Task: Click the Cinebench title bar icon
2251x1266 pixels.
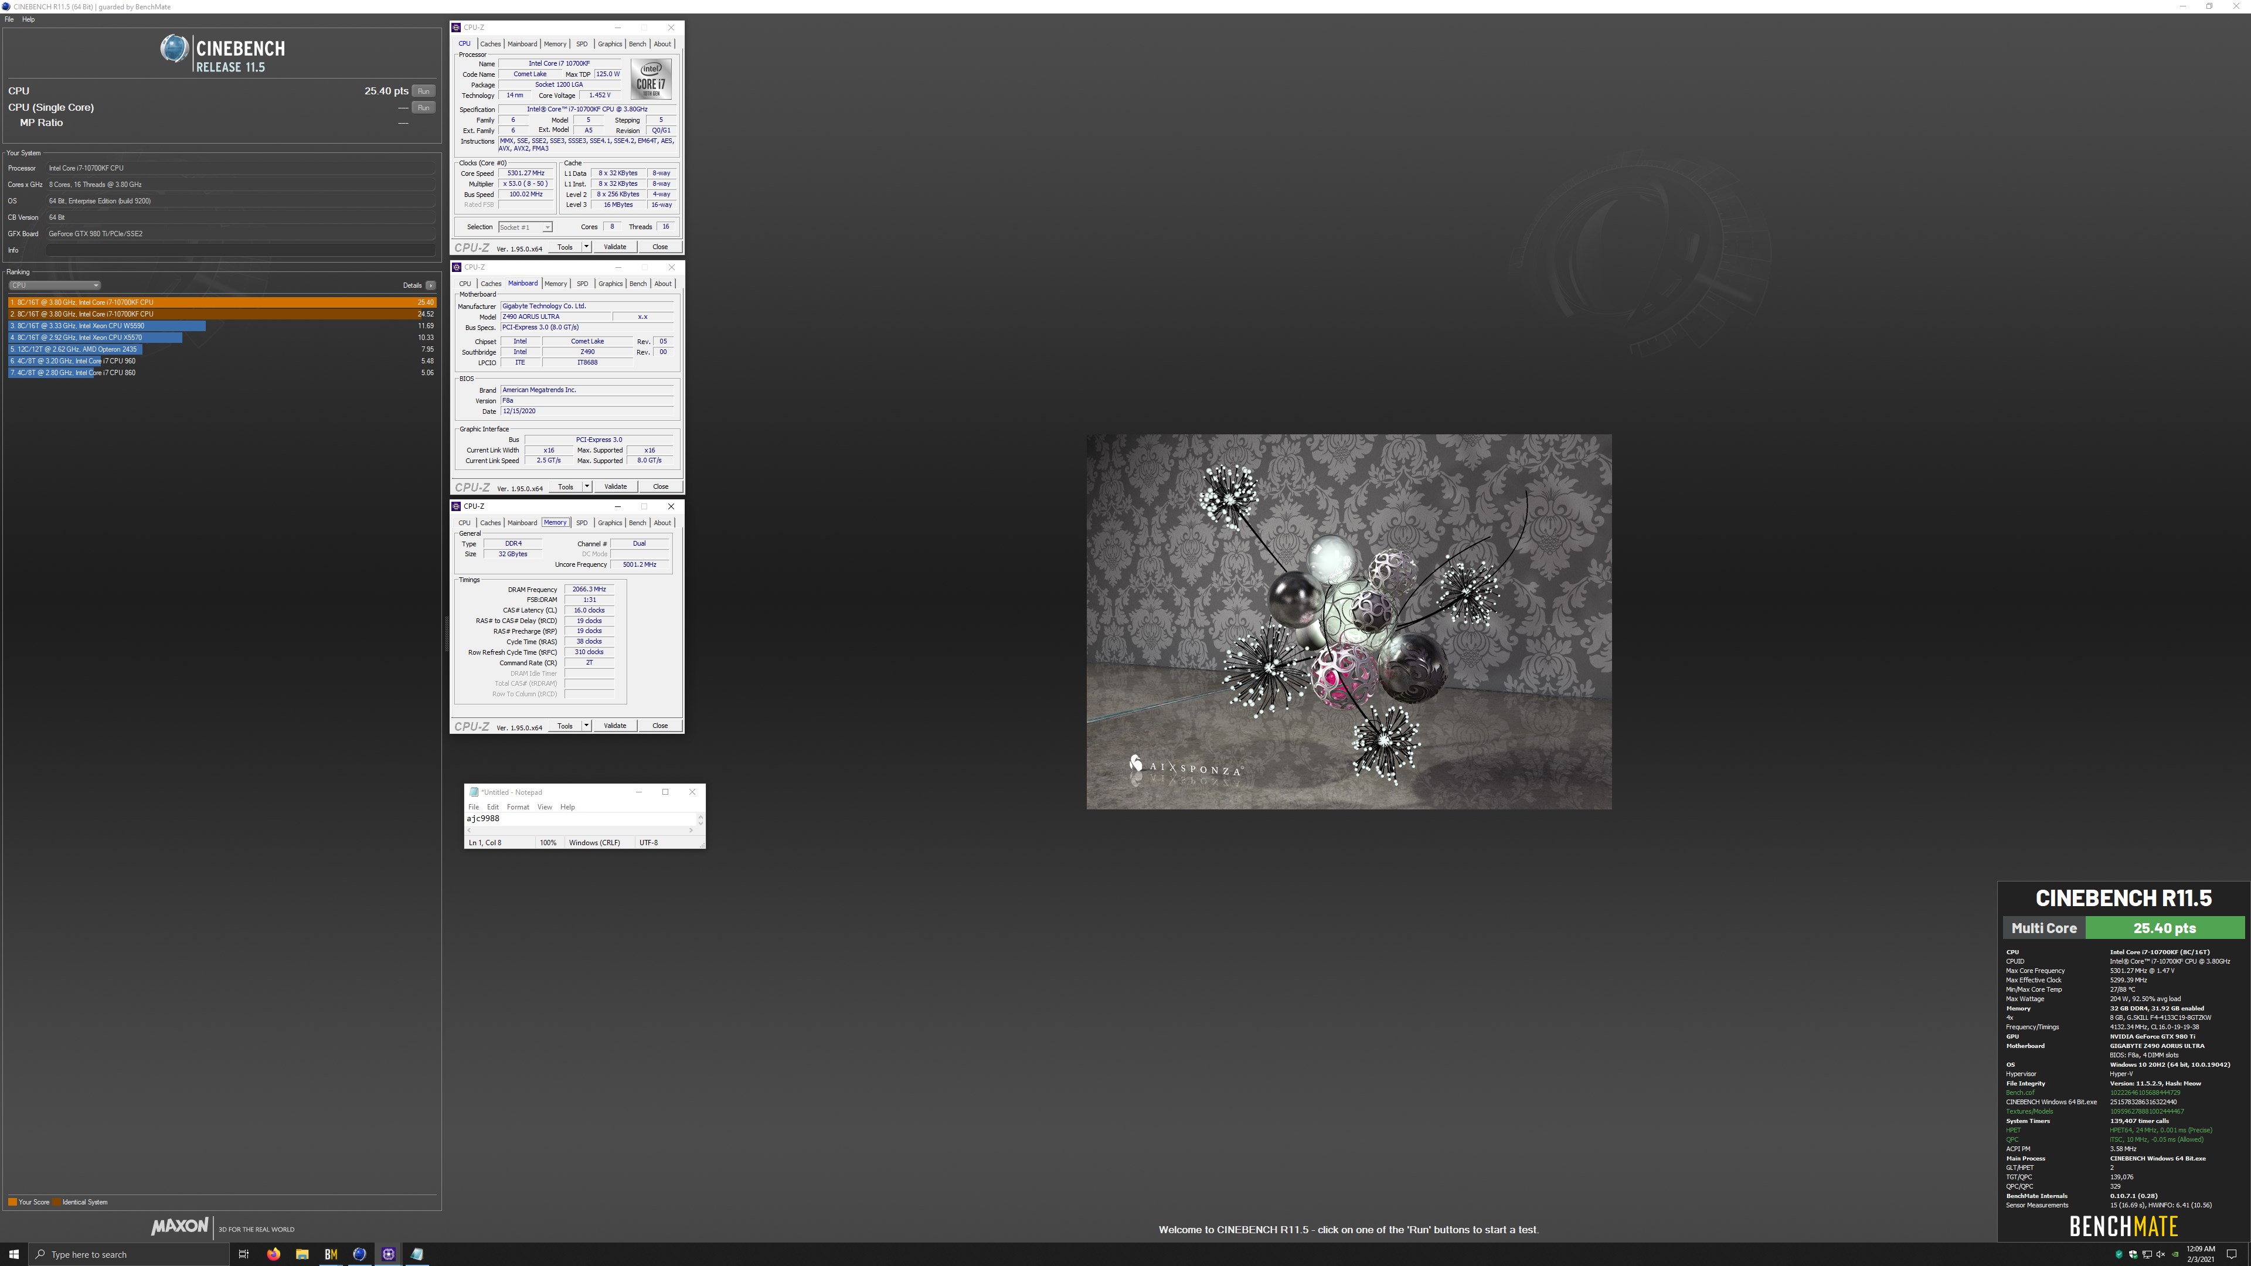Action: pos(7,6)
